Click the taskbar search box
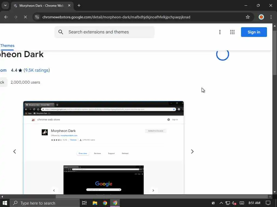The height and width of the screenshot is (207, 277). 45,203
